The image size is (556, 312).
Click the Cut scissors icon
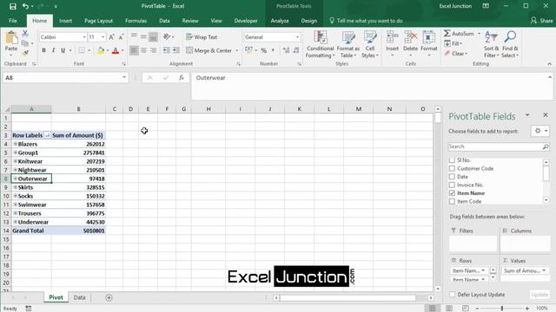25,33
